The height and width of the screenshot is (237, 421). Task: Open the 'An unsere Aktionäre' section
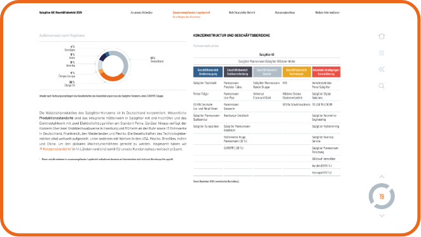(x=141, y=13)
